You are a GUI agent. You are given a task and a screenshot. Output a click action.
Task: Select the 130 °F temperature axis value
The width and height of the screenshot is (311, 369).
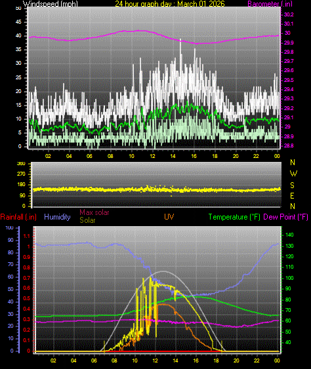[x=289, y=246]
